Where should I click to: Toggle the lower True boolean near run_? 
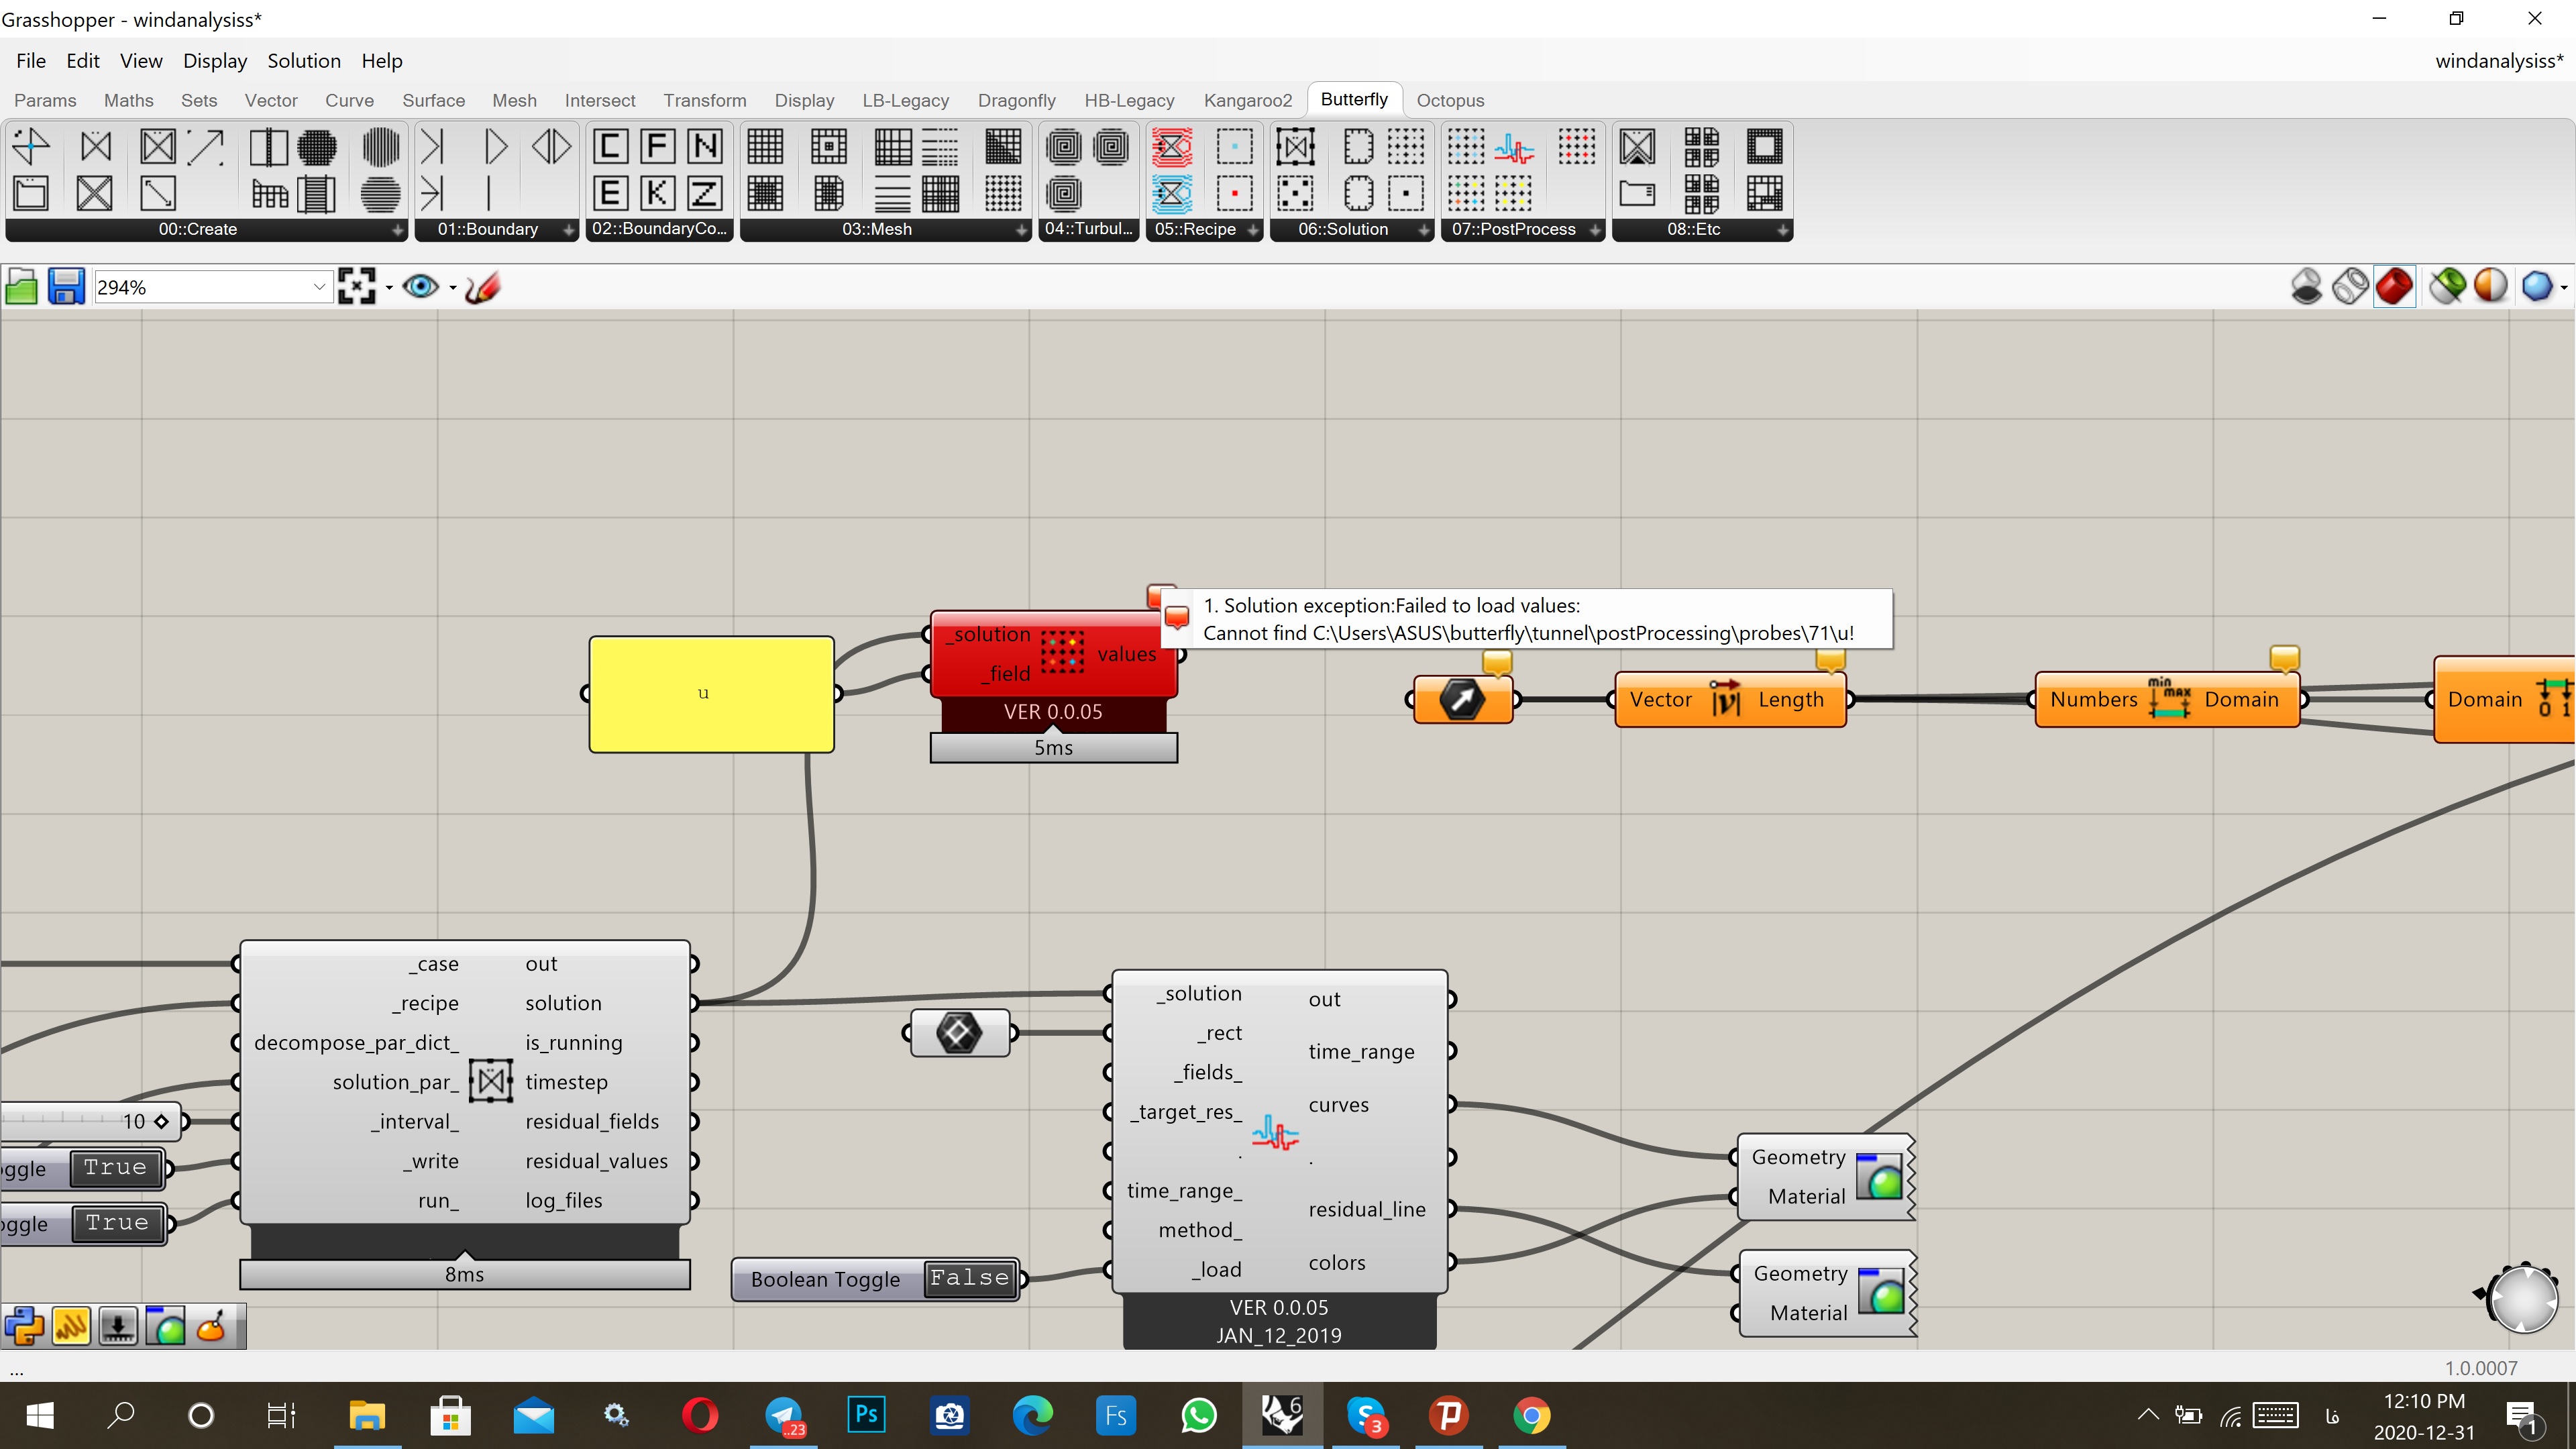point(117,1223)
